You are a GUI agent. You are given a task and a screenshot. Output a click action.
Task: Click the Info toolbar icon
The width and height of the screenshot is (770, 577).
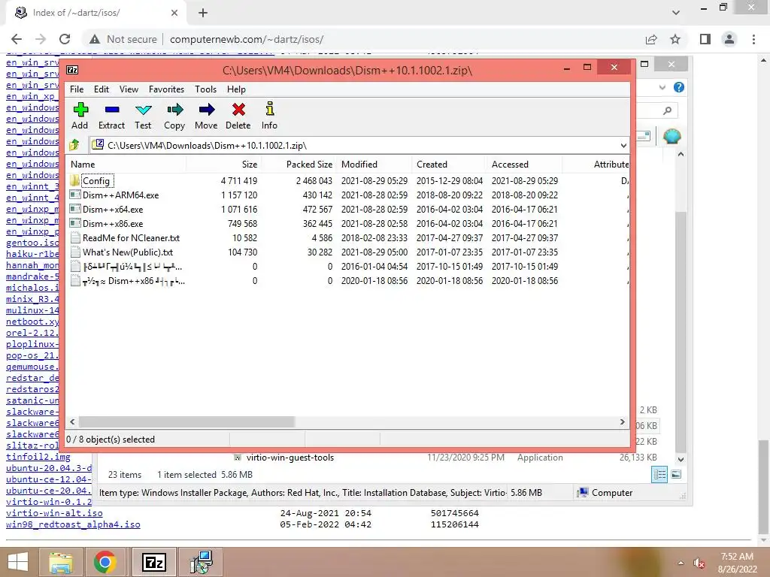point(270,108)
